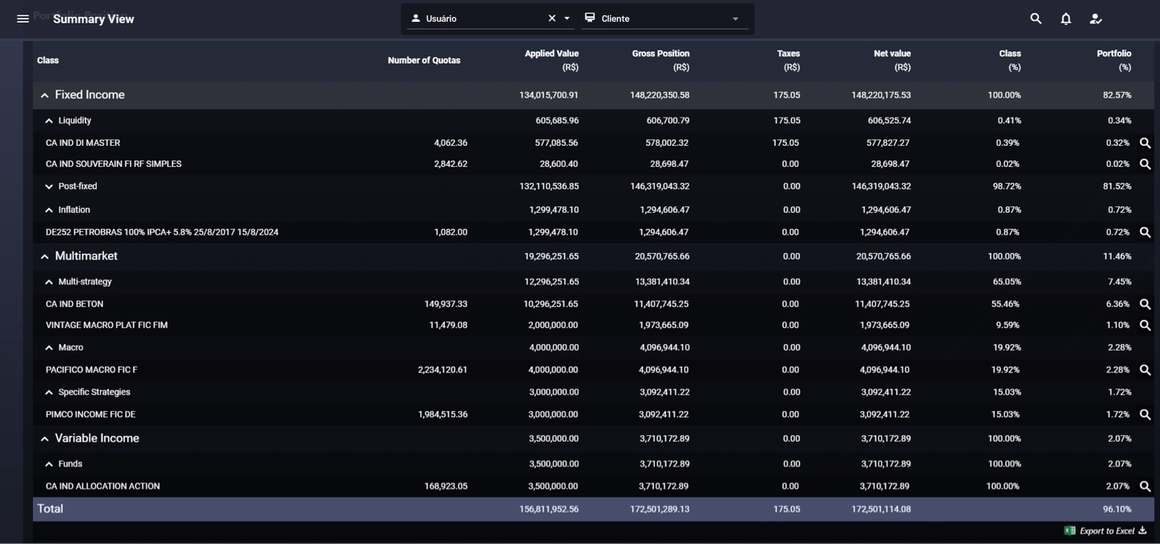Collapse the Multi-strategy subgroup
The width and height of the screenshot is (1160, 544).
tap(49, 282)
